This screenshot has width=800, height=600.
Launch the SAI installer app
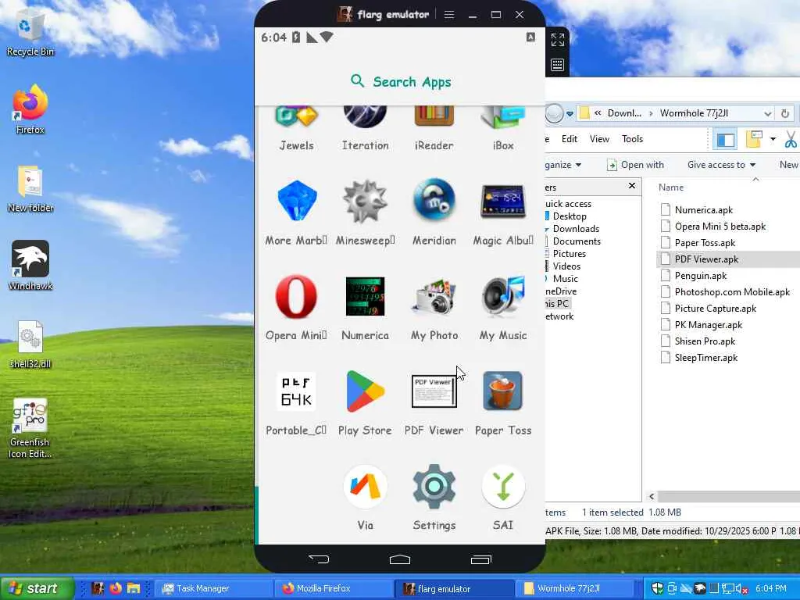coord(503,498)
